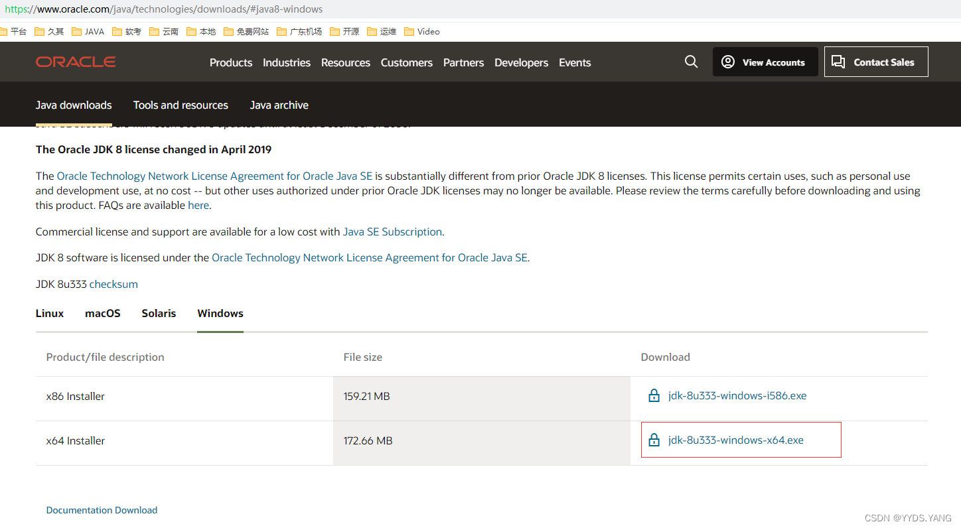
Task: Open the search magnifier icon
Action: pos(691,62)
